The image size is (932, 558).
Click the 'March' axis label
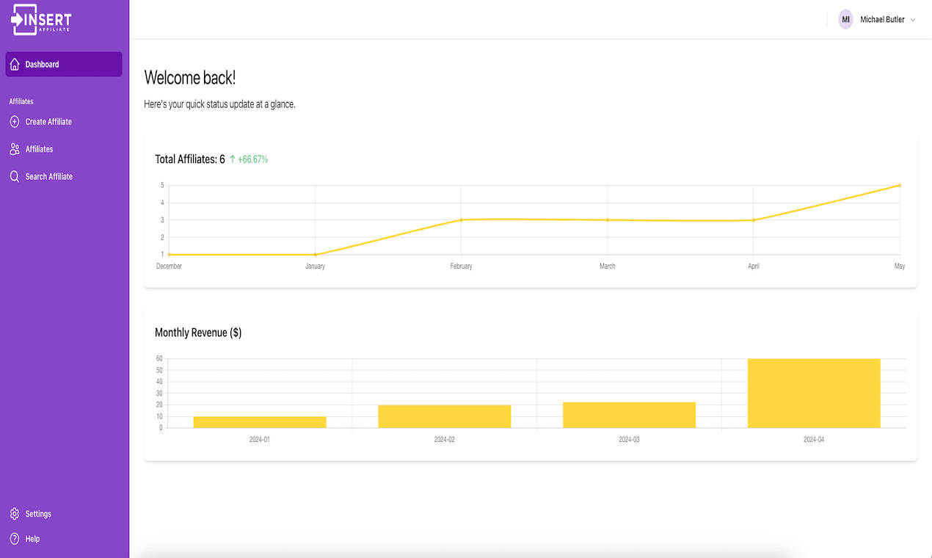[x=607, y=266]
